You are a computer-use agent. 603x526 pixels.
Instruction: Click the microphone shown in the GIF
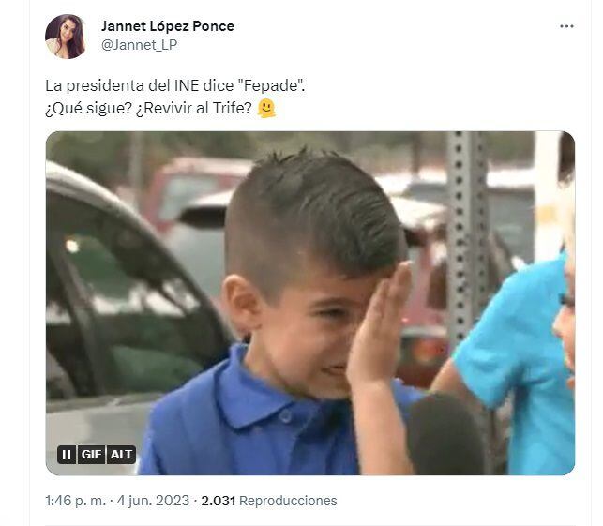pos(446,434)
